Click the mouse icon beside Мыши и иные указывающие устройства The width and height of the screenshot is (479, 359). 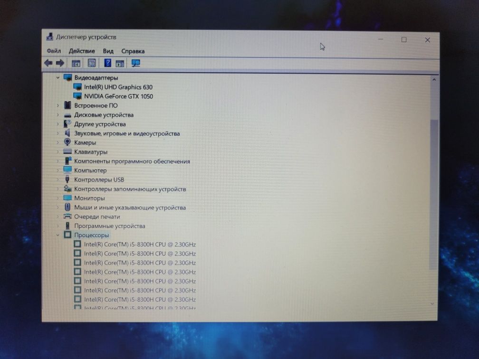67,207
